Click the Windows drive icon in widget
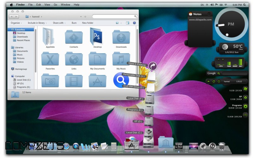This screenshot has height=158, width=253. tap(245, 89)
